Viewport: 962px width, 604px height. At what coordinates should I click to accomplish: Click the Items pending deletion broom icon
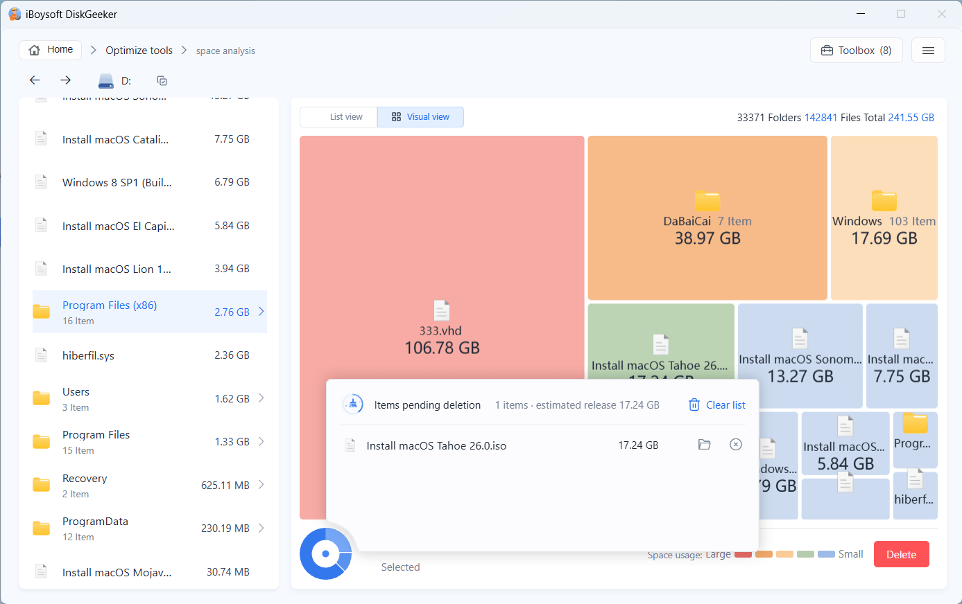pos(353,405)
